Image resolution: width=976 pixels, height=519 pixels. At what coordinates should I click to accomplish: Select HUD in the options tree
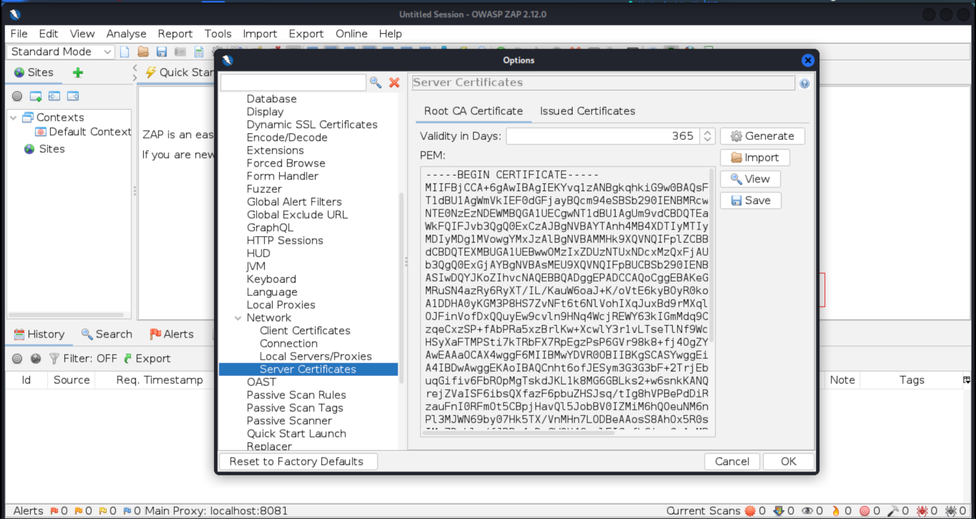pyautogui.click(x=258, y=254)
